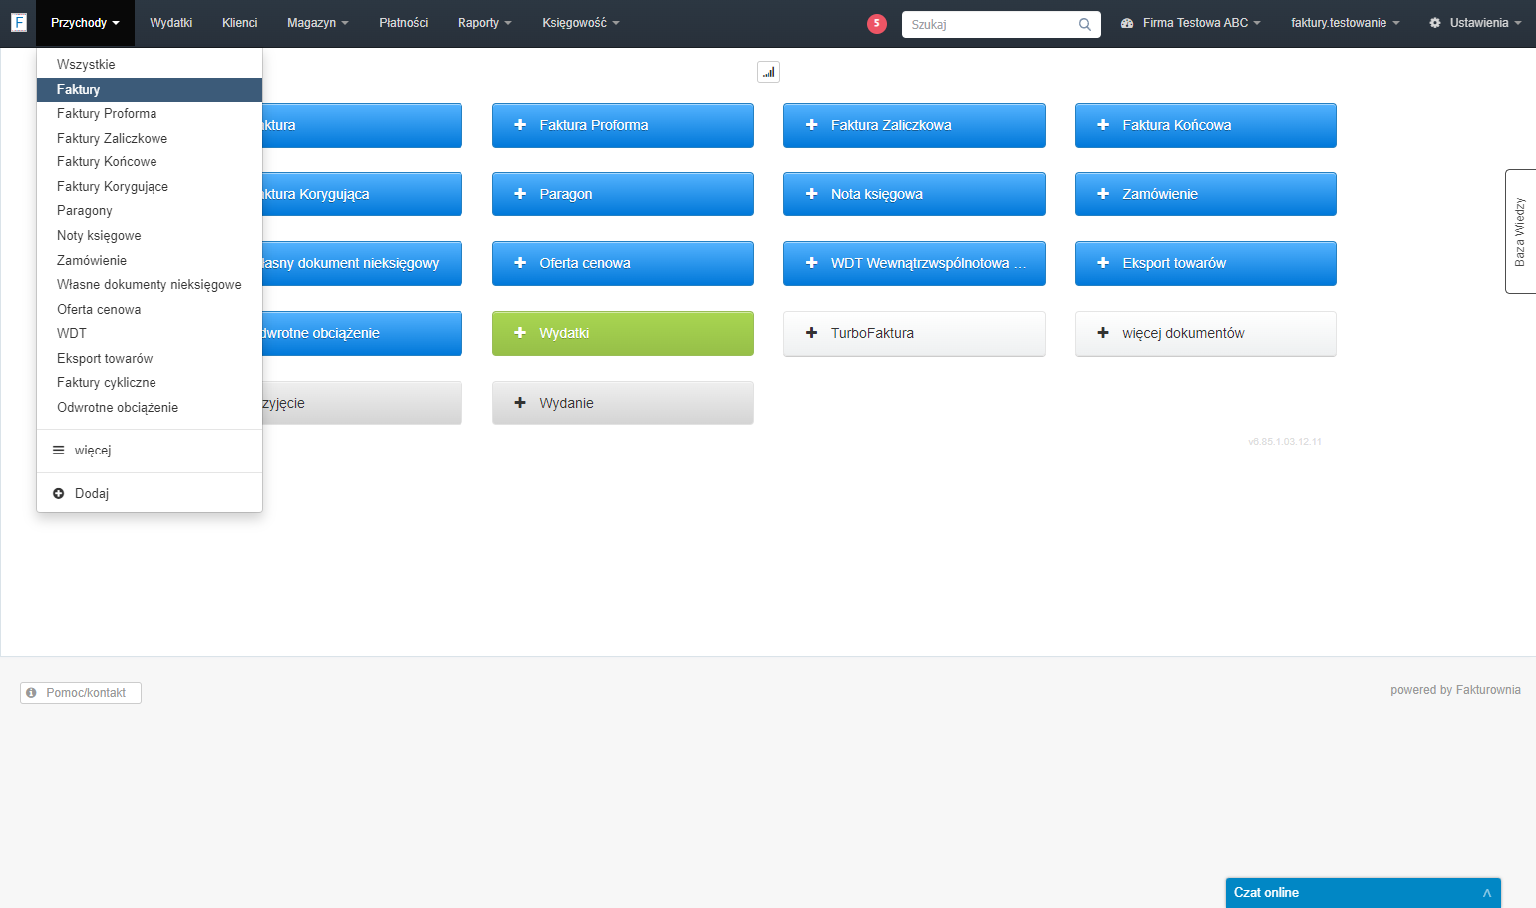Add a Faktura Zaliczkowa document

[x=914, y=125]
